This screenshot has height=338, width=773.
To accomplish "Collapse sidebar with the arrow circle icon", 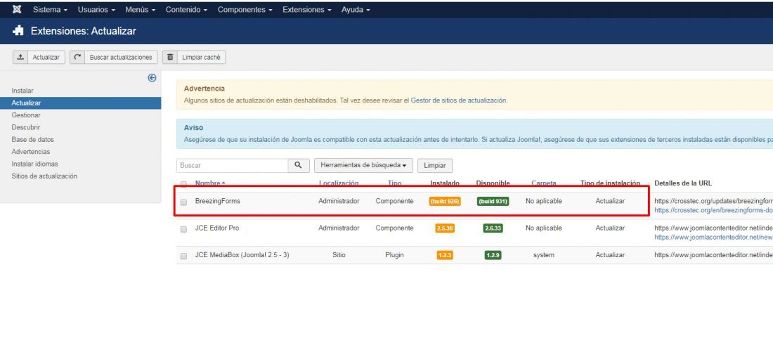I will 152,78.
